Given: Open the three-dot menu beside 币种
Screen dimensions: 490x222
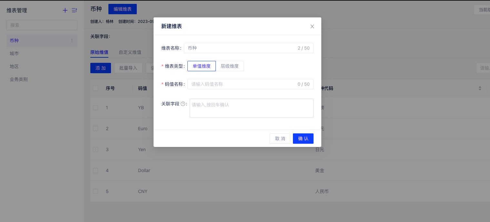Looking at the screenshot, I should pos(72,41).
